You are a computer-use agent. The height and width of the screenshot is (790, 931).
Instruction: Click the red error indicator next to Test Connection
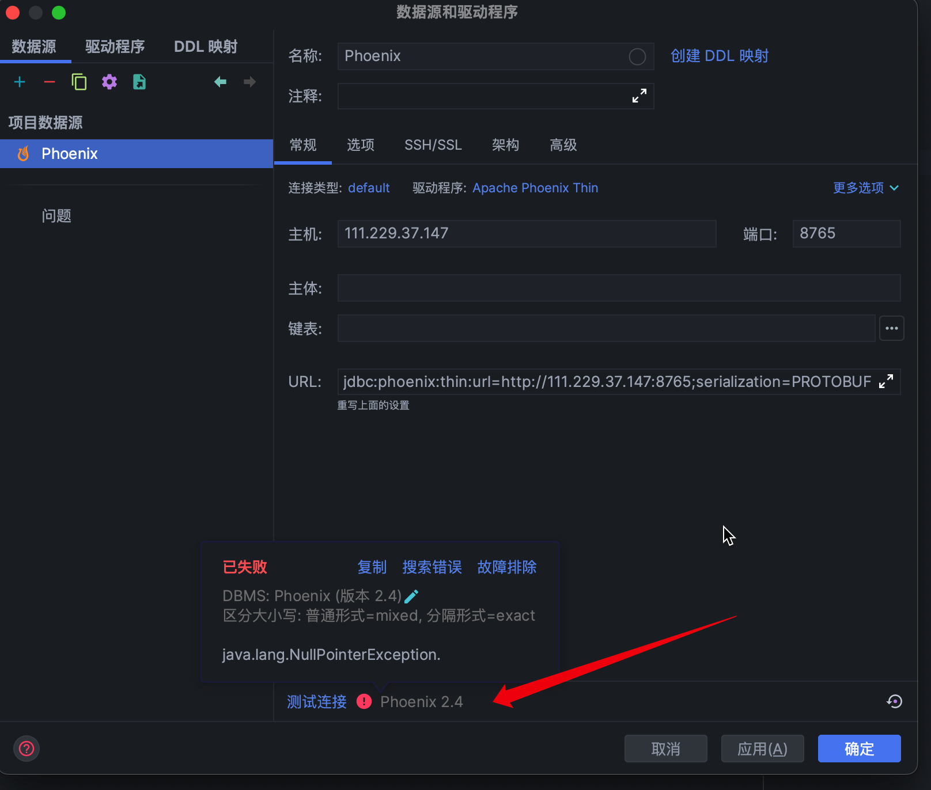point(364,701)
